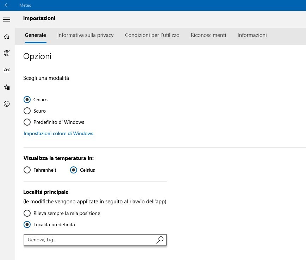Choose Predefinito di Windows mode
The height and width of the screenshot is (260, 306).
(x=27, y=122)
